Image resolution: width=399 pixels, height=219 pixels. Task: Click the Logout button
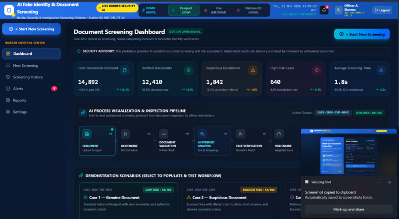coord(382,10)
